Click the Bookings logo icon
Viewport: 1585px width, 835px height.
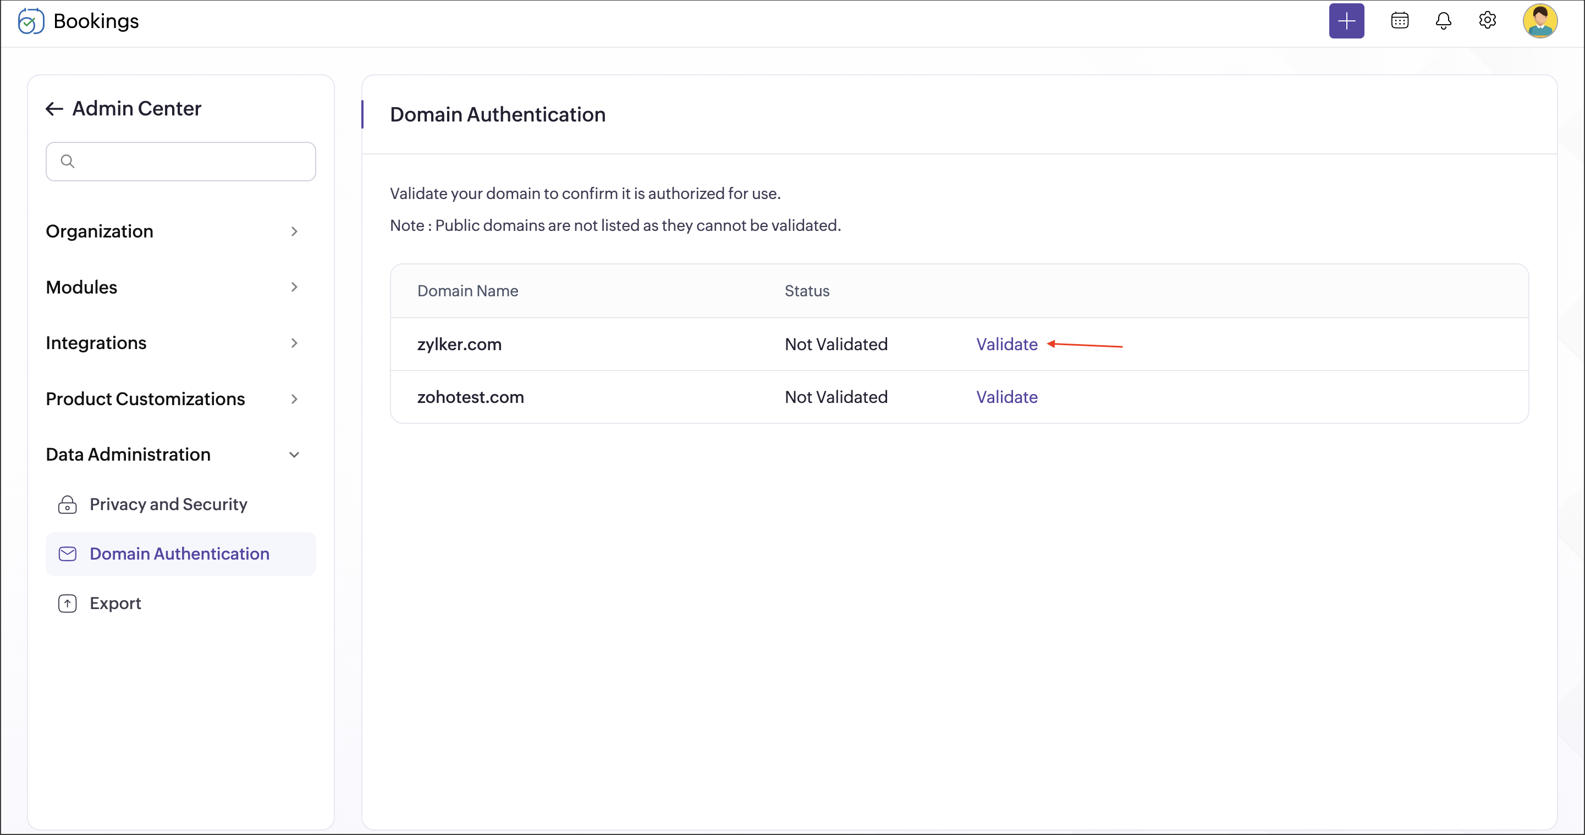click(x=31, y=21)
